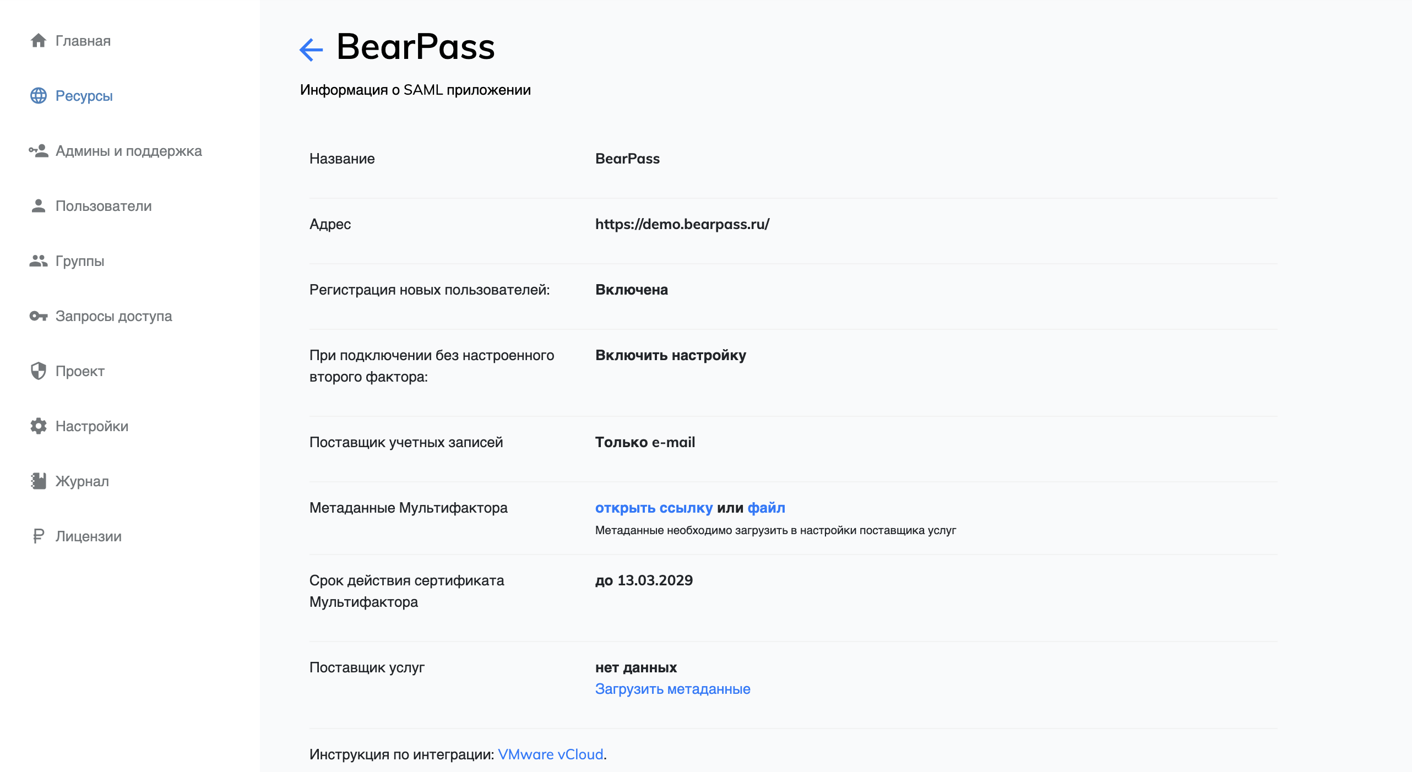Click the https://demo.bearpass.ru/ address text
Image resolution: width=1412 pixels, height=772 pixels.
pos(682,224)
